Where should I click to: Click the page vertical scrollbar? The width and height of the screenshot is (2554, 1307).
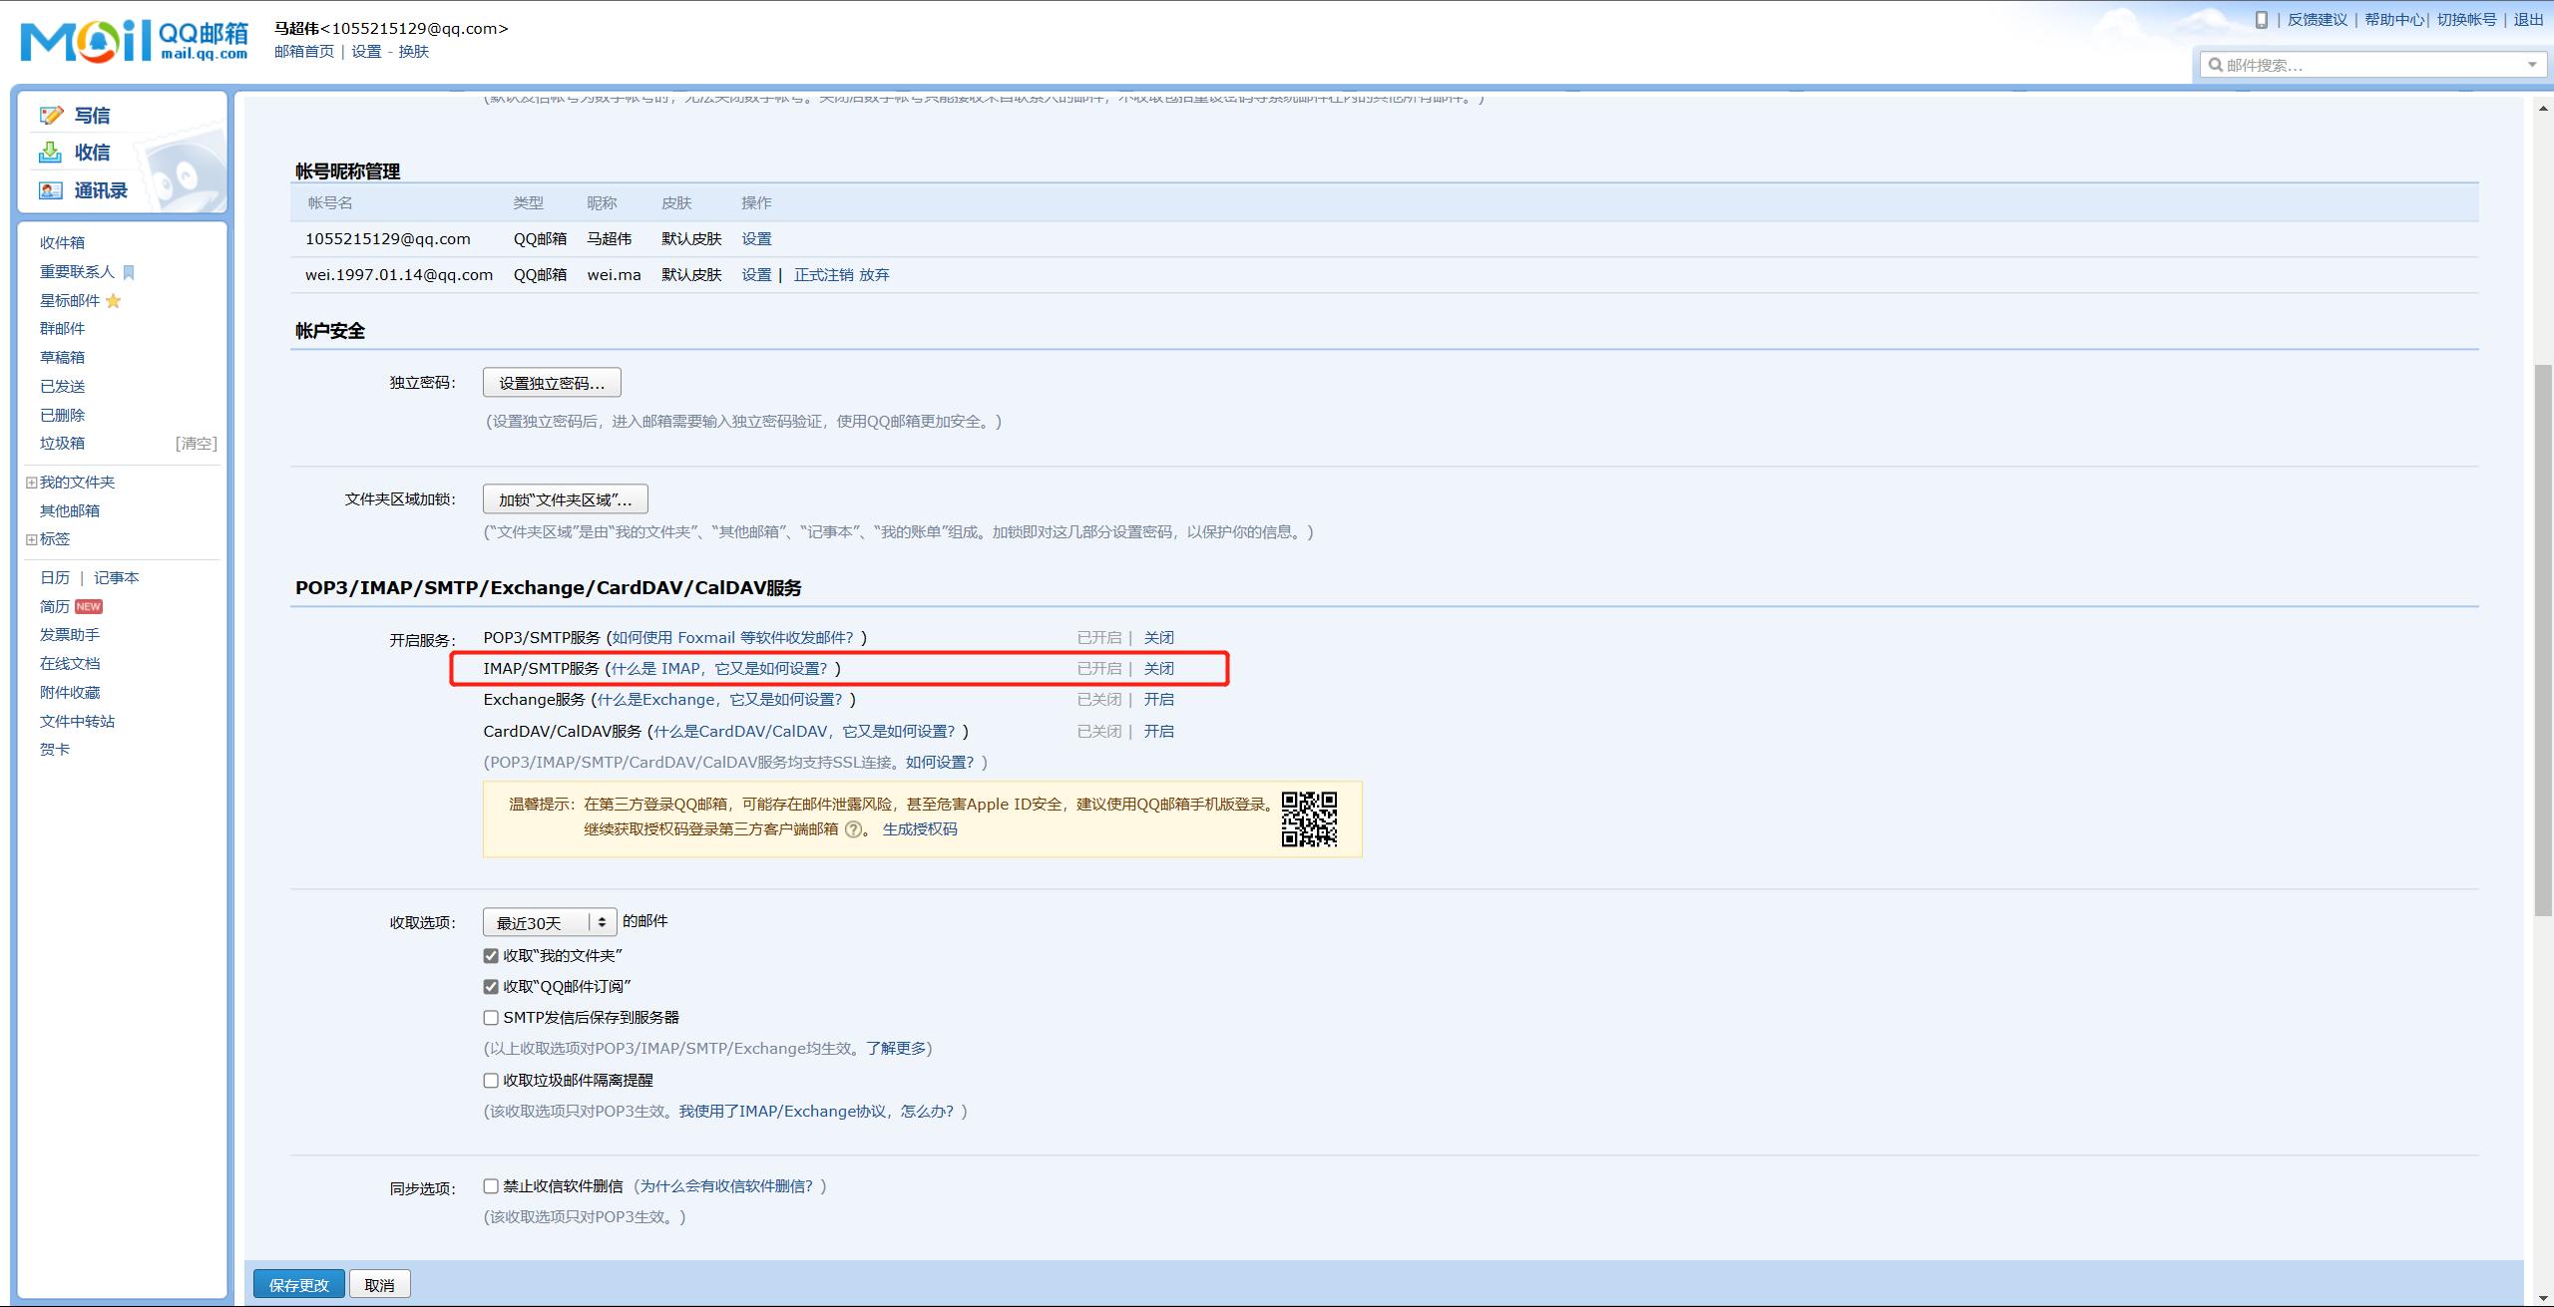[x=2543, y=638]
